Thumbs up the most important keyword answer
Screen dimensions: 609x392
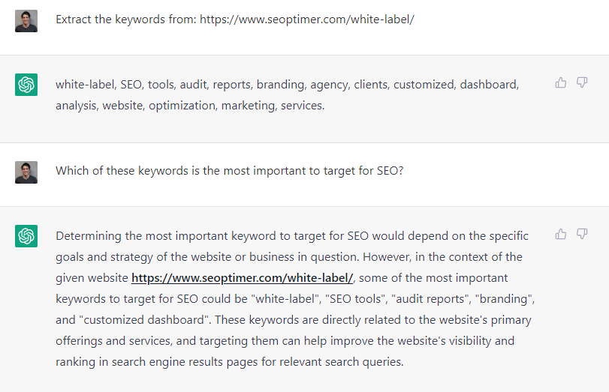coord(561,234)
